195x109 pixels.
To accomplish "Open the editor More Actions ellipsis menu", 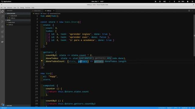I will pyautogui.click(x=192, y=11).
